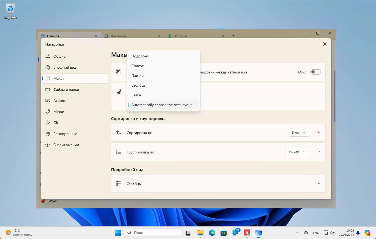
Task: Select Automatically choose the best layout
Action: pyautogui.click(x=163, y=105)
